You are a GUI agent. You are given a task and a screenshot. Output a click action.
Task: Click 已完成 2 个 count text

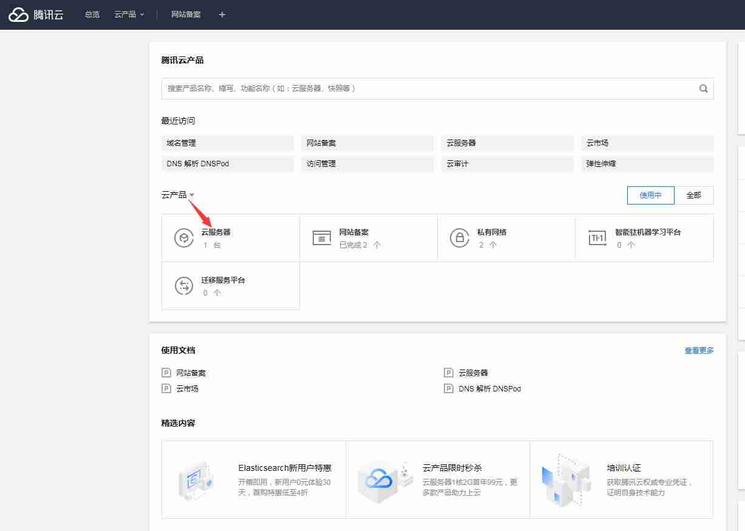pos(360,245)
